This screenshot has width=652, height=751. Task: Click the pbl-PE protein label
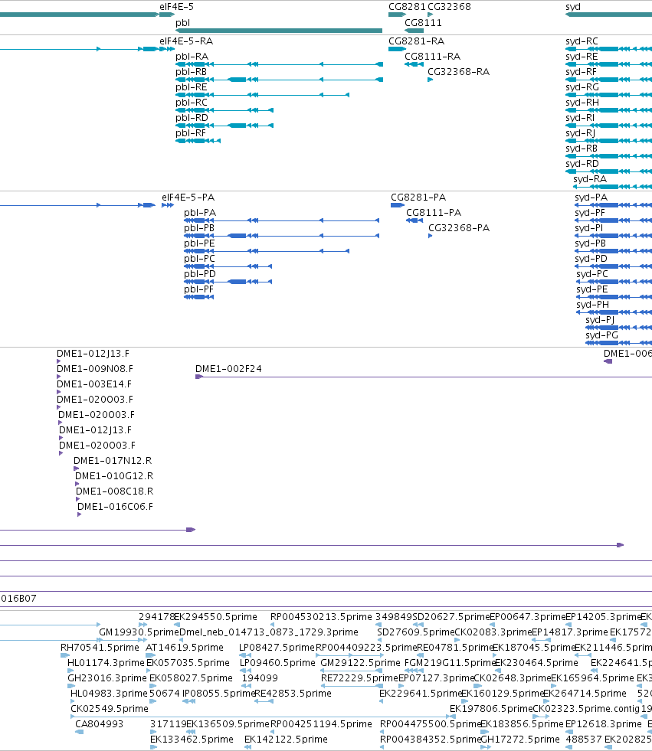pyautogui.click(x=199, y=243)
